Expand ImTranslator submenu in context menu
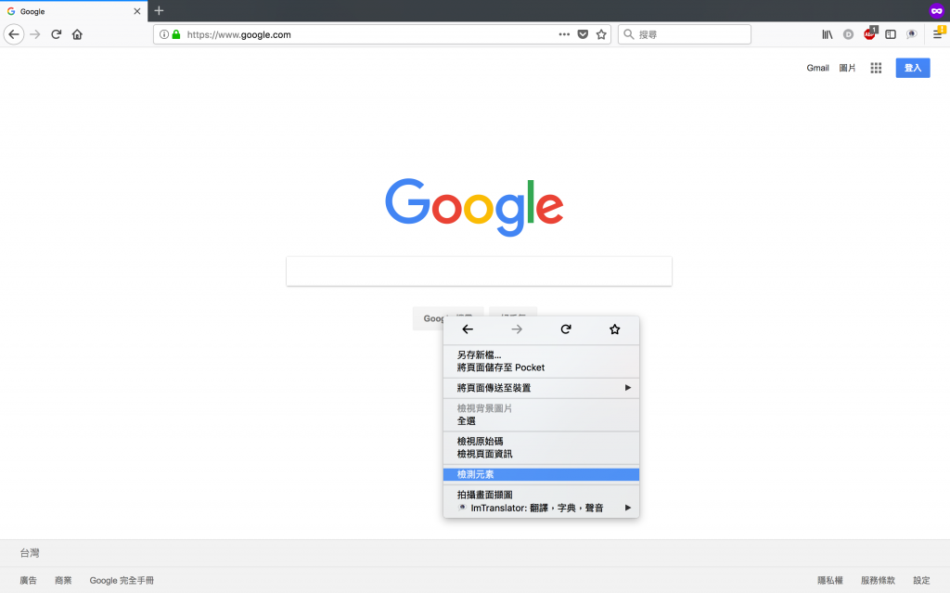Image resolution: width=950 pixels, height=593 pixels. tap(541, 509)
